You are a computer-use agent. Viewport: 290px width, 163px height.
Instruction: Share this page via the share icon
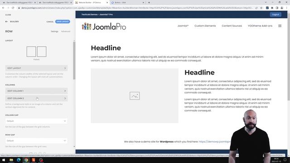256,8
